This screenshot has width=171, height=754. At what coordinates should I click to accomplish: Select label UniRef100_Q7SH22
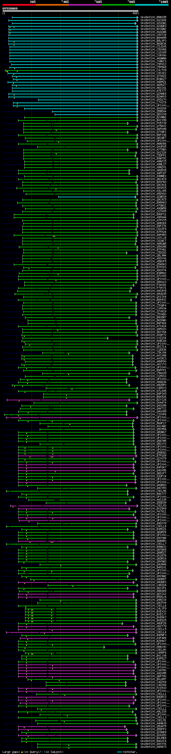click(153, 76)
